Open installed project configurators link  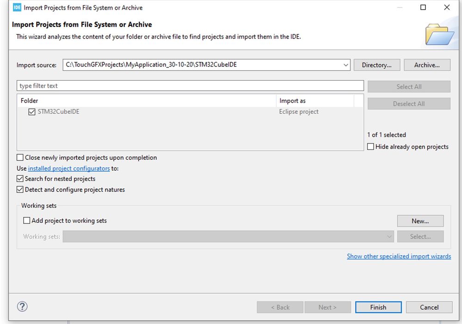pyautogui.click(x=69, y=168)
